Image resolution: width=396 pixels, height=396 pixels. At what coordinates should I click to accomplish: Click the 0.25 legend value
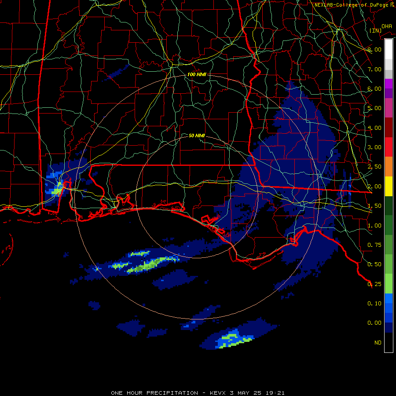pos(374,284)
